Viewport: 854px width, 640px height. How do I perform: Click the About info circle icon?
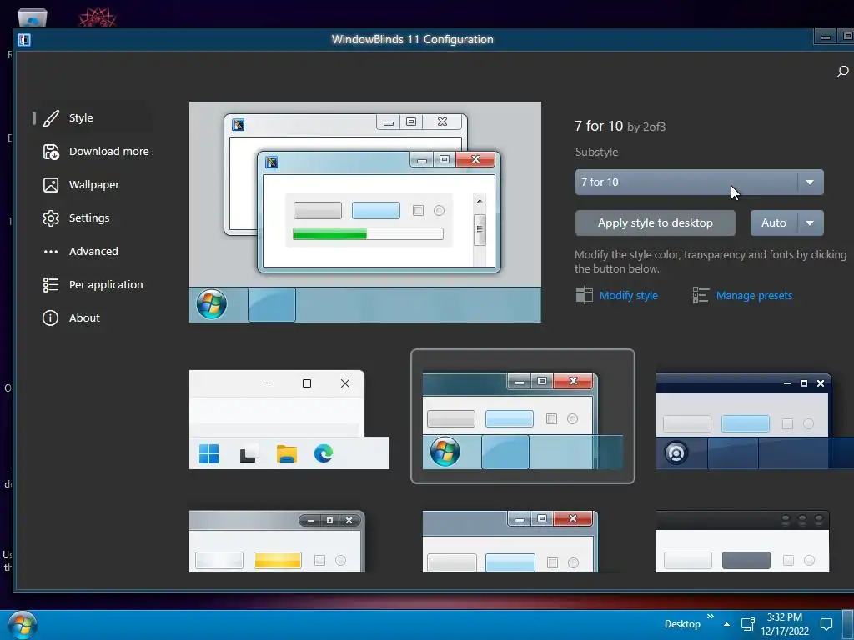click(x=50, y=317)
